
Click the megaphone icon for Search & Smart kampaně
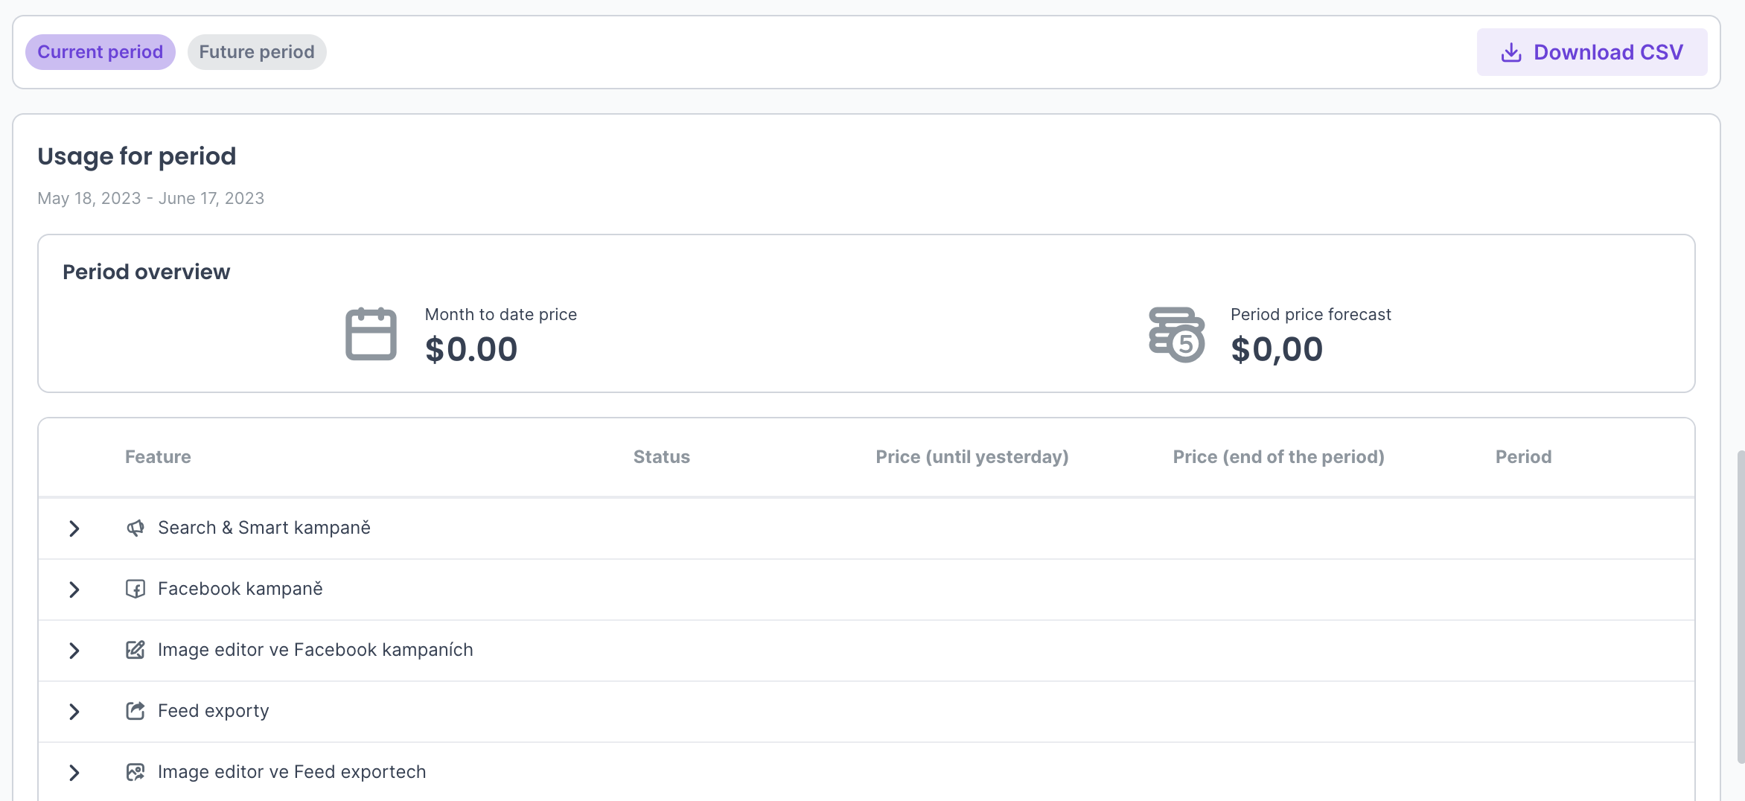click(x=135, y=528)
